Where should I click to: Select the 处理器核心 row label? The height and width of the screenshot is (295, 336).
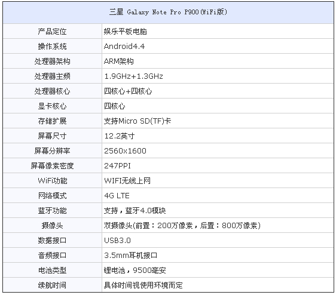point(52,91)
